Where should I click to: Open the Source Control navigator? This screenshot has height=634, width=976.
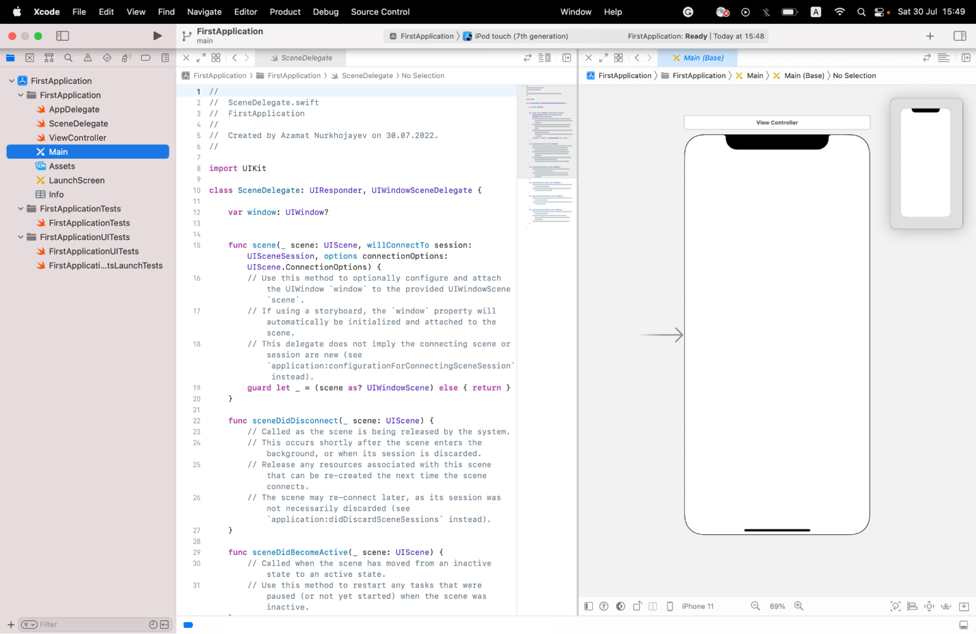(x=30, y=58)
